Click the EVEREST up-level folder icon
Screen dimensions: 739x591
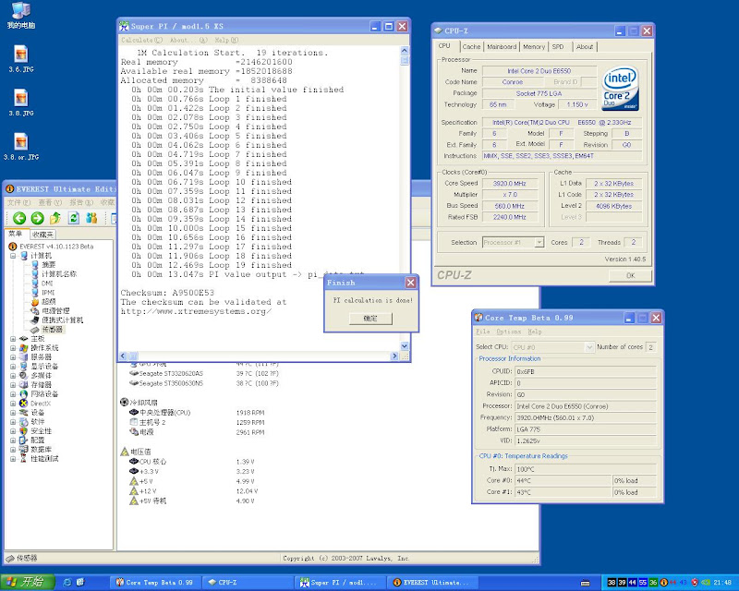point(55,218)
